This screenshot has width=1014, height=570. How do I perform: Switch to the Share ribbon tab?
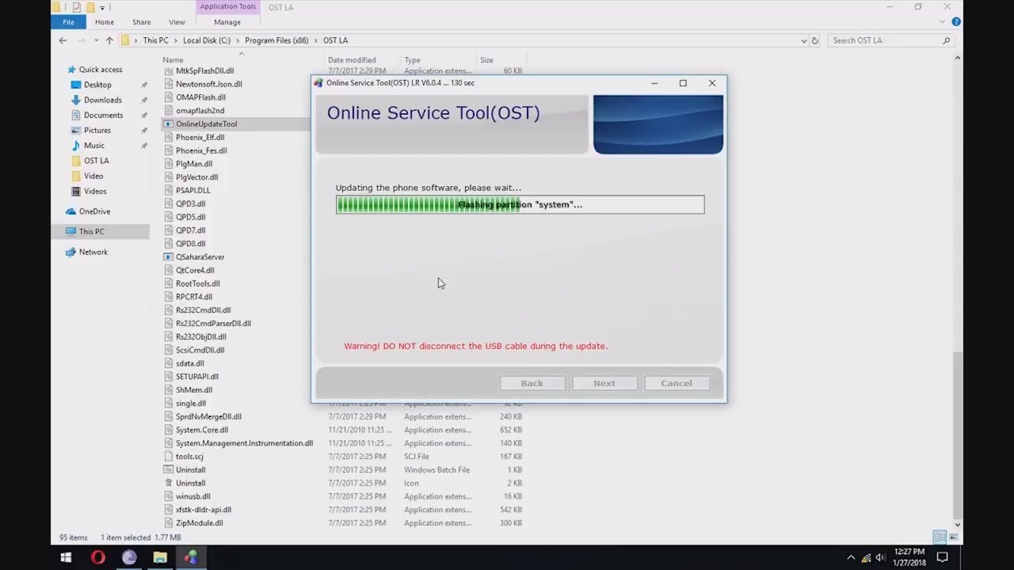[142, 22]
